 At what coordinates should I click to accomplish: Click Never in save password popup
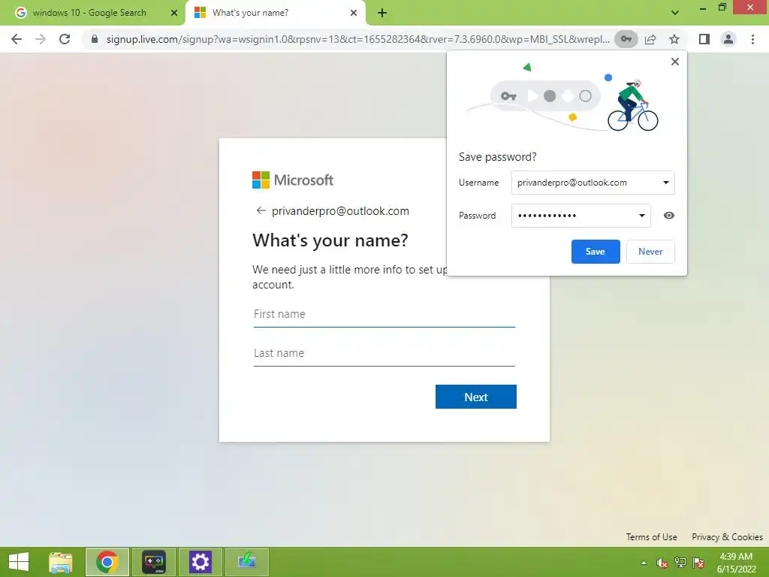coord(650,252)
